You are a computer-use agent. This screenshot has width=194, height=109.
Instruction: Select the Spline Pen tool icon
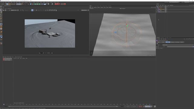click(32, 4)
